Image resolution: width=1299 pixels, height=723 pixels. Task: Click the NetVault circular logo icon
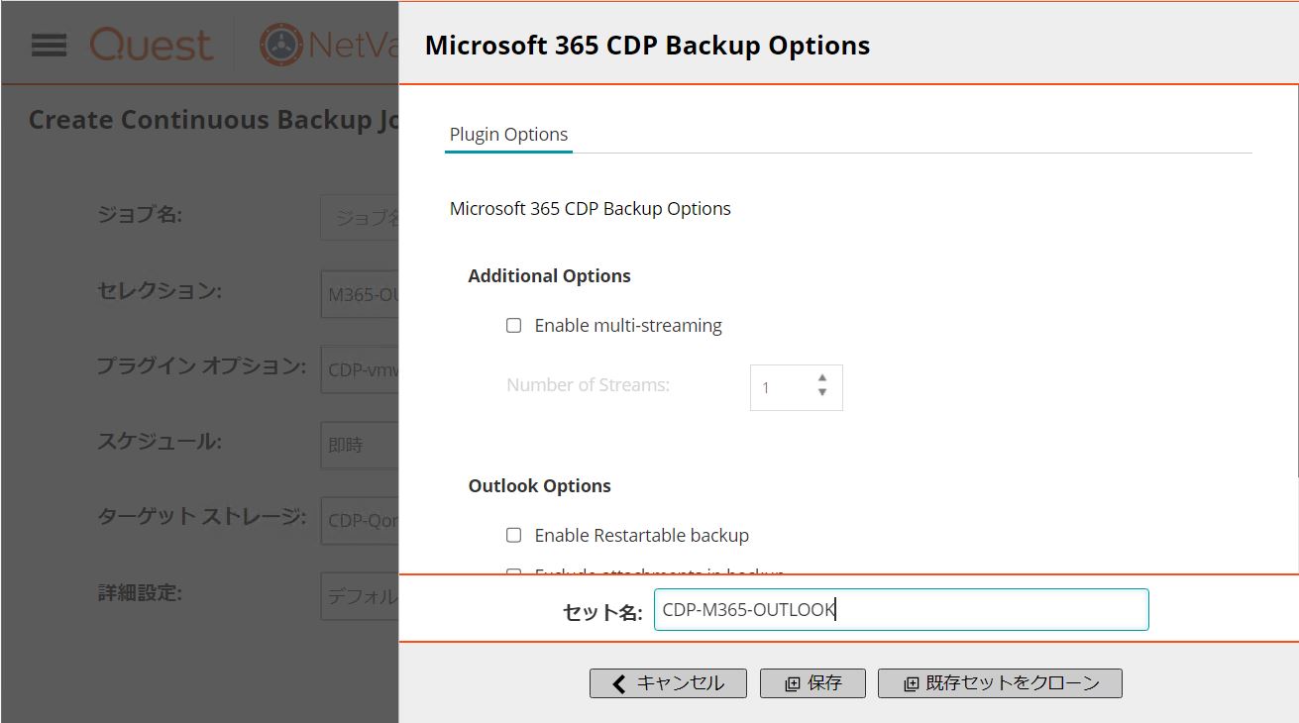pyautogui.click(x=280, y=45)
